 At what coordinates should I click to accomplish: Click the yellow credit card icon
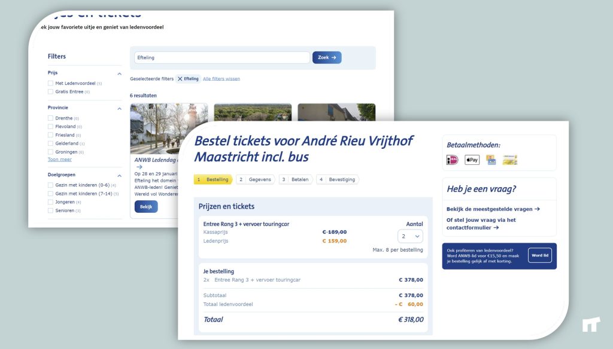point(510,160)
